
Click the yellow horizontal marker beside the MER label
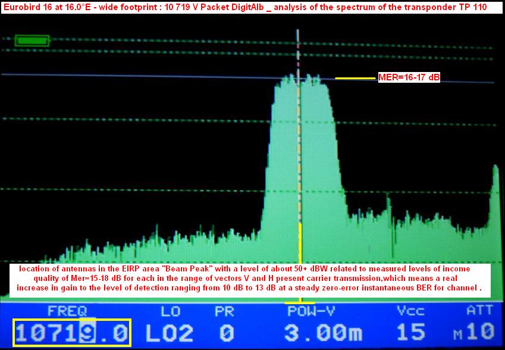coord(356,78)
